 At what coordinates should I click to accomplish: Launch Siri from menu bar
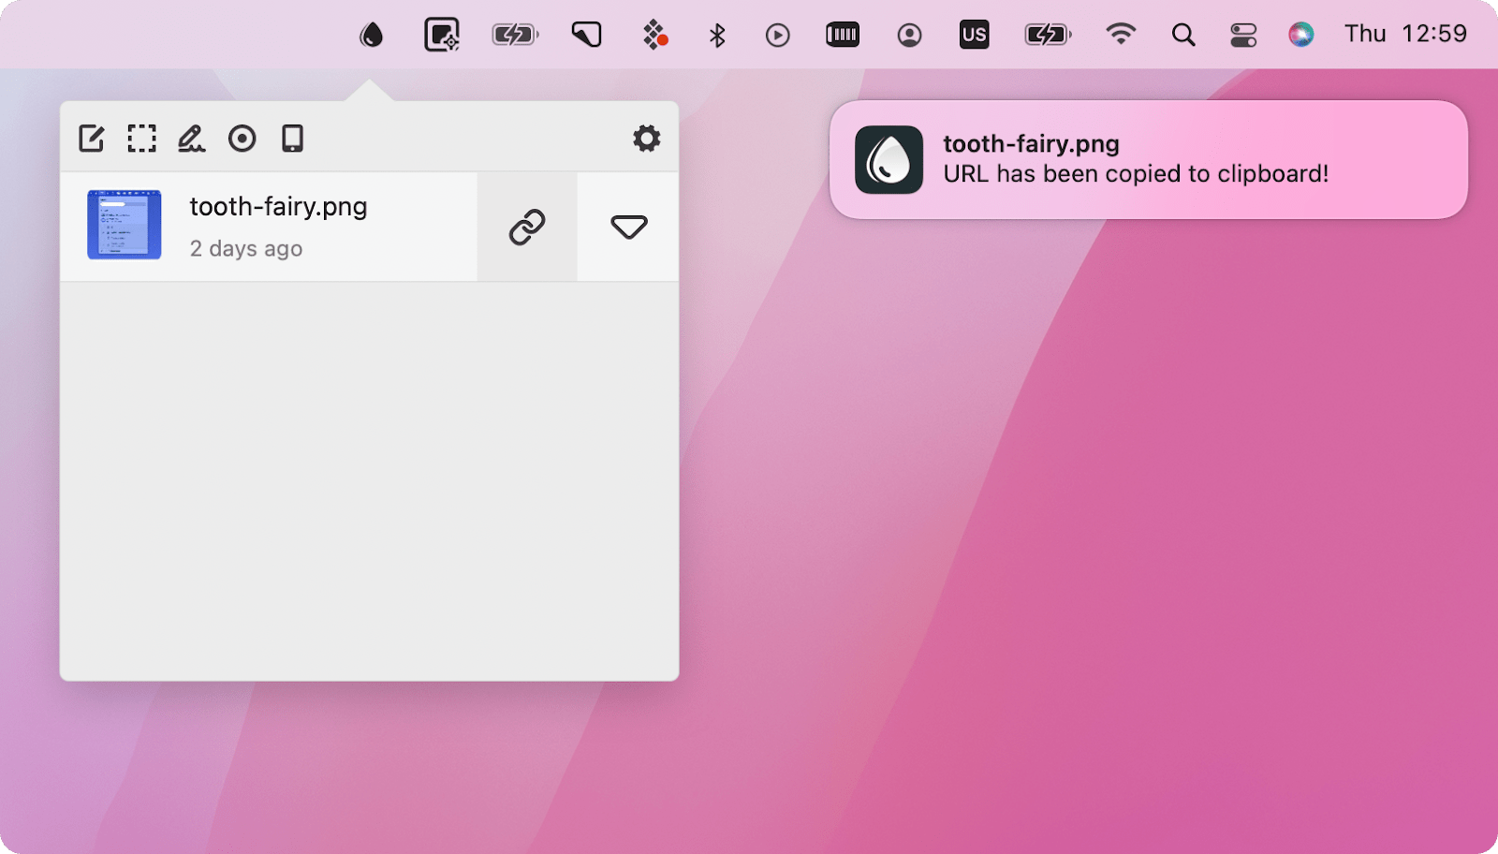point(1300,35)
